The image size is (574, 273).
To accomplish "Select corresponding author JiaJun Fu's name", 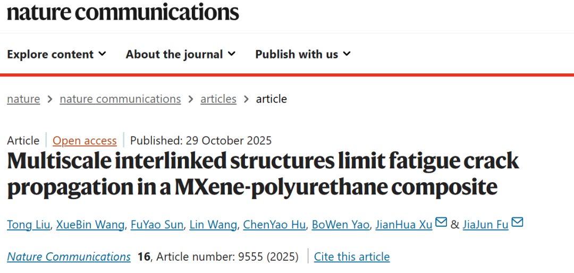I will pos(485,225).
